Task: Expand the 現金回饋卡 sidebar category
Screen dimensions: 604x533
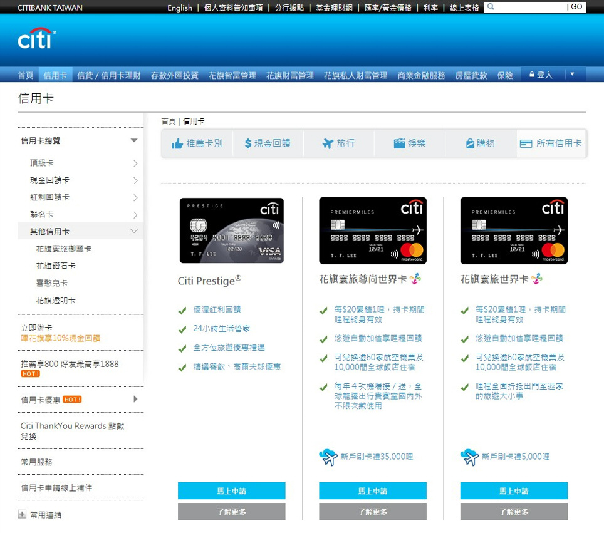Action: point(135,180)
